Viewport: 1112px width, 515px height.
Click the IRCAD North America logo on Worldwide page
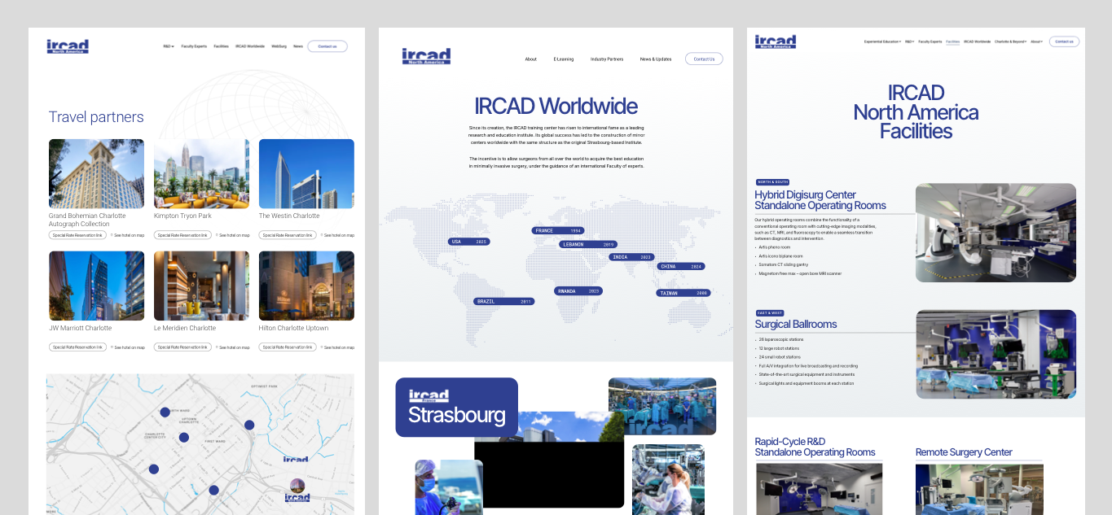tap(425, 56)
